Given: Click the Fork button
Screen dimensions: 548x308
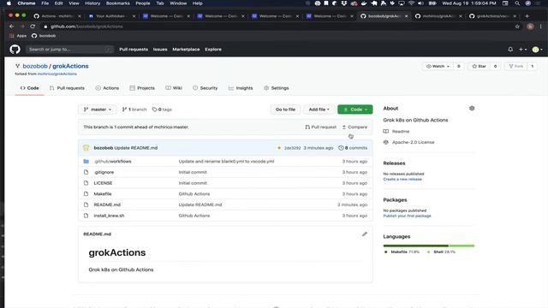Looking at the screenshot, I should coord(515,66).
